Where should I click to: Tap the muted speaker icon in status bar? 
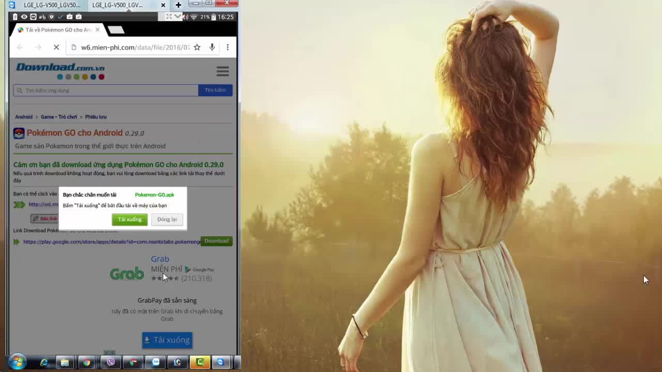(x=186, y=17)
